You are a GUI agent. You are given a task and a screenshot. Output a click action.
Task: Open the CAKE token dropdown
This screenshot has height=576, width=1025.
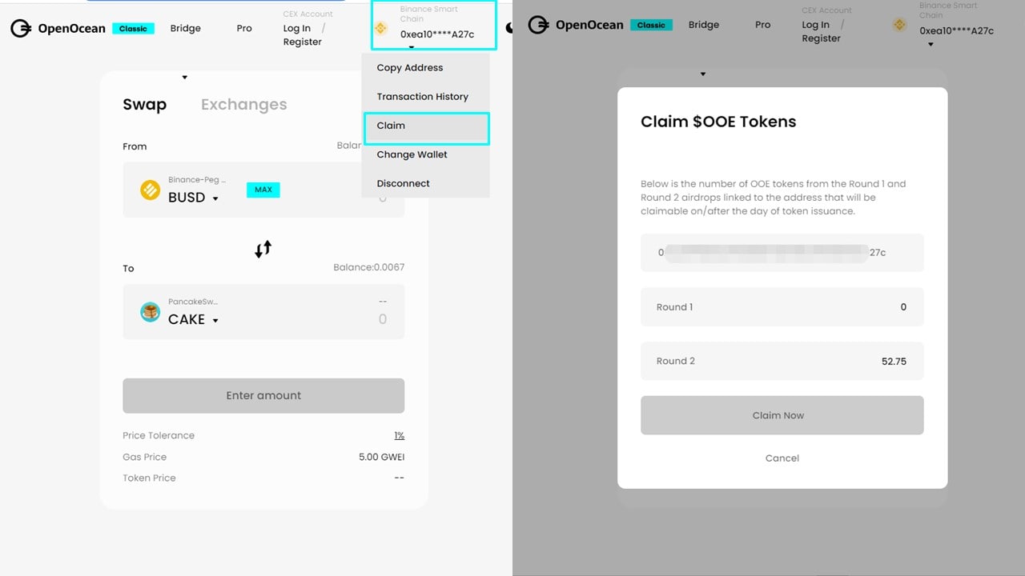[215, 320]
